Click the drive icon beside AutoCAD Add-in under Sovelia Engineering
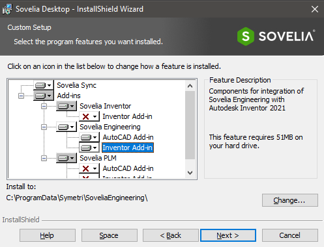 point(86,137)
